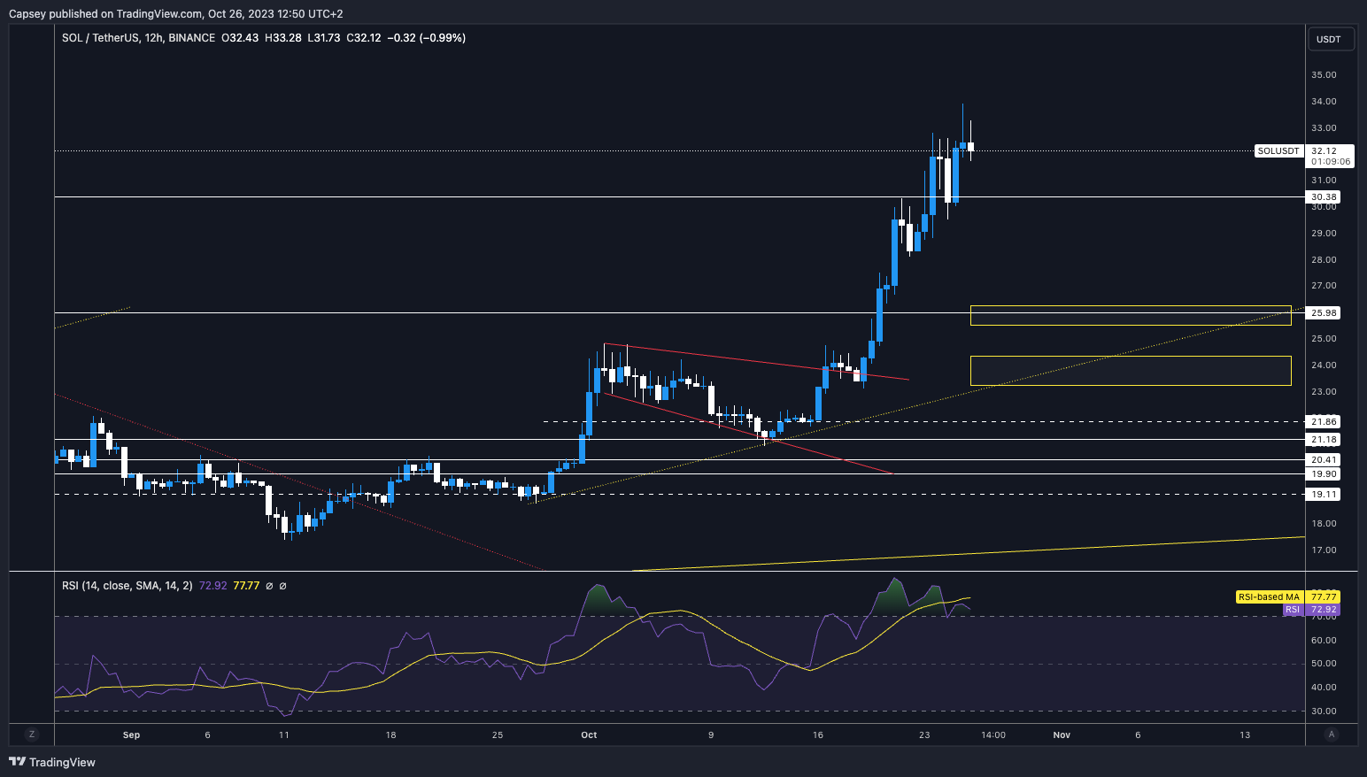The height and width of the screenshot is (777, 1367).
Task: Open the USDT currency selector
Action: tap(1329, 40)
